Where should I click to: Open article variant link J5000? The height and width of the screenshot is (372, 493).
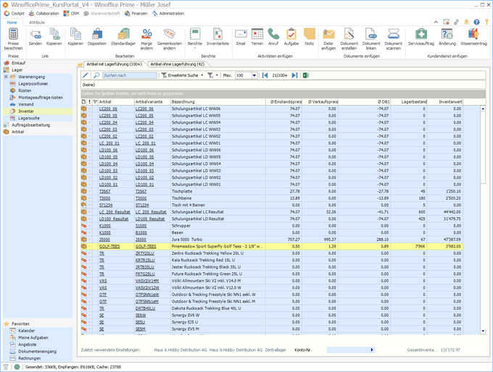[141, 240]
